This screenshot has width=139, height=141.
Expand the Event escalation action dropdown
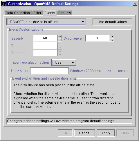coord(64,63)
